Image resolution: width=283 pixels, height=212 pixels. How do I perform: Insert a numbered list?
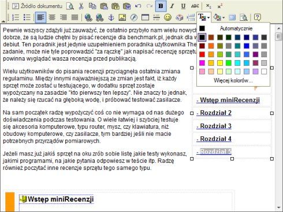click(16, 17)
